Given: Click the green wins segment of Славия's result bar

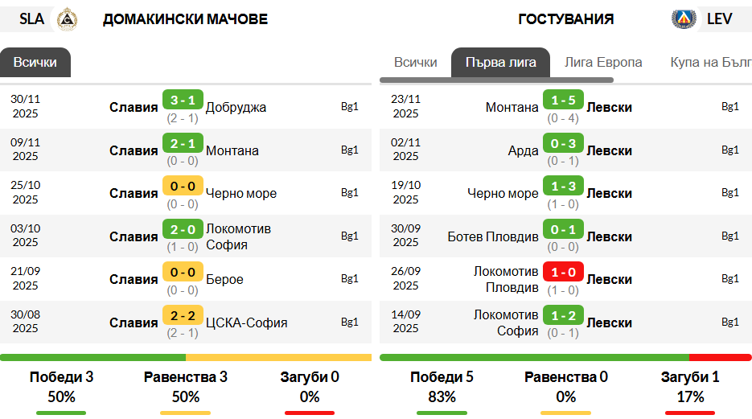Looking at the screenshot, I should click(x=92, y=358).
